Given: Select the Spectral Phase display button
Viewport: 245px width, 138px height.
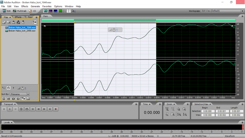Looking at the screenshot, I should point(60,11).
